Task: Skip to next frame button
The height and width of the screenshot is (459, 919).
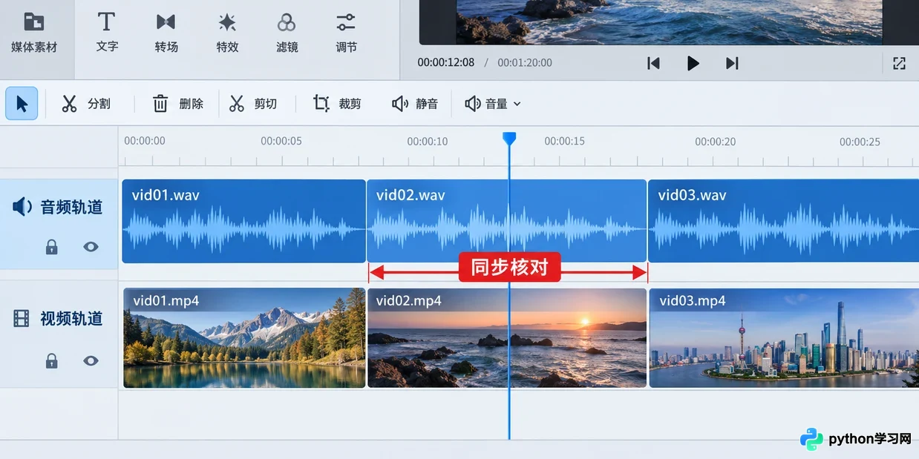Action: pyautogui.click(x=732, y=63)
